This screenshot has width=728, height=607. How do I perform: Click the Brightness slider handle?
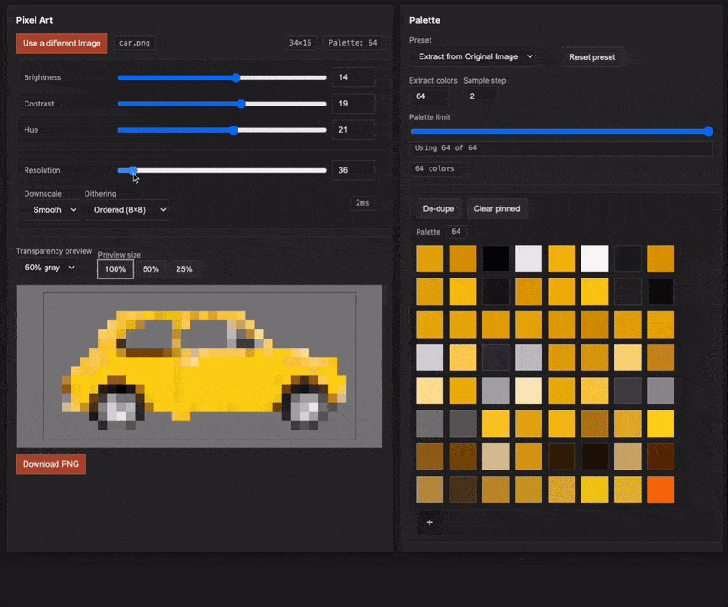click(x=236, y=78)
